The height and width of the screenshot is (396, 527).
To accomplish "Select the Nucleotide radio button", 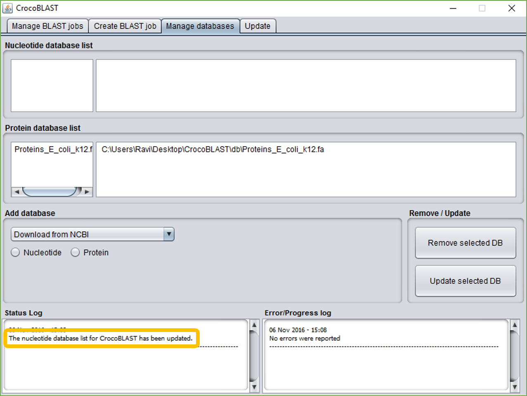I will (15, 252).
